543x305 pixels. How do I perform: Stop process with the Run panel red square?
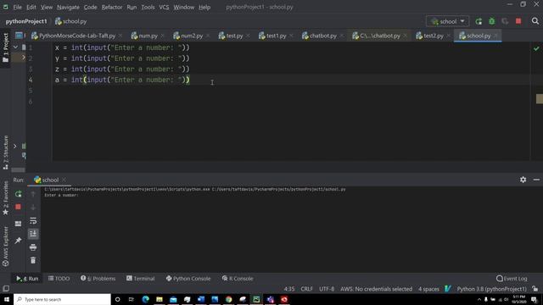click(x=19, y=207)
